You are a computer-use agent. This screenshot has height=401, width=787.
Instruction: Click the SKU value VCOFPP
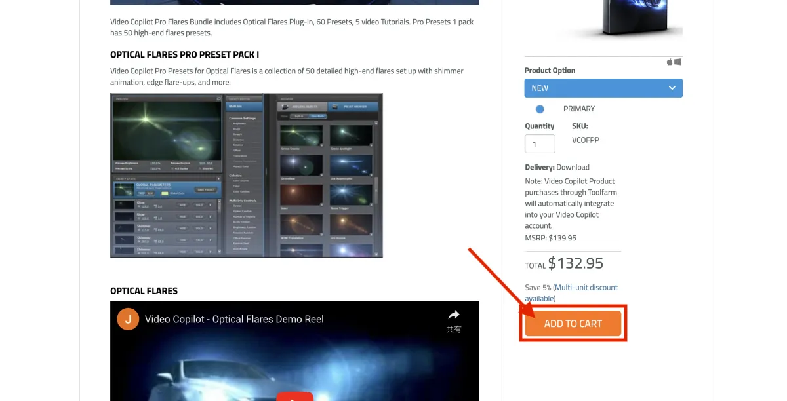click(586, 140)
